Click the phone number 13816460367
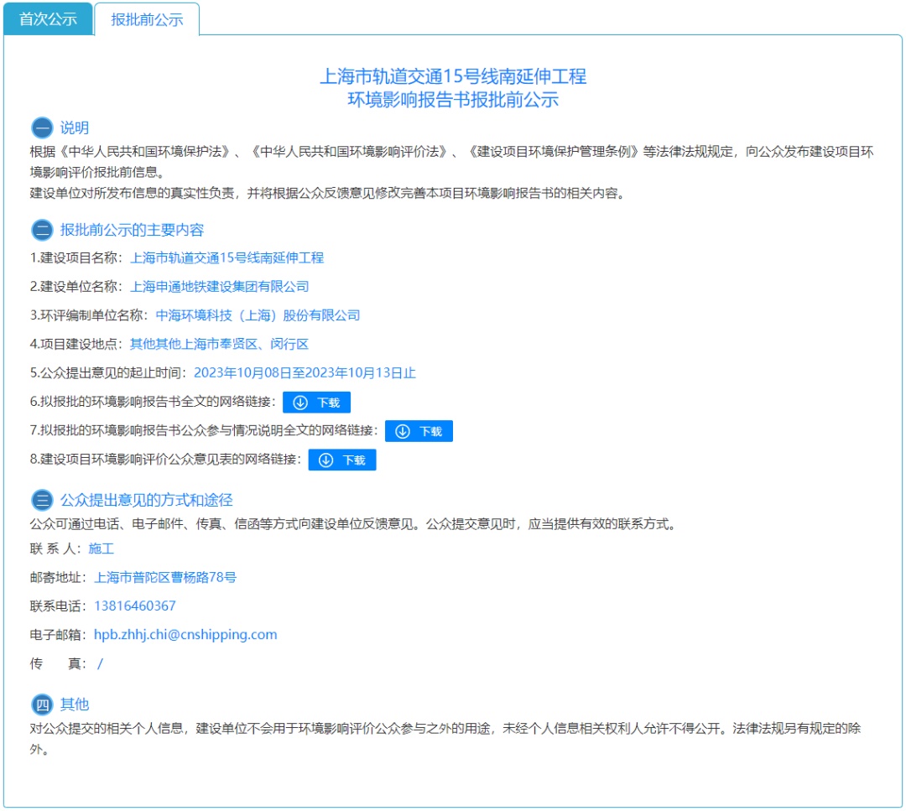906x811 pixels. tap(134, 606)
